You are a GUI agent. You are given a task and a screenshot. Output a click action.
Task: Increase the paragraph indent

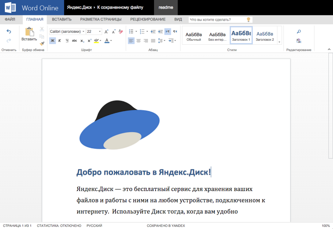[x=160, y=32]
